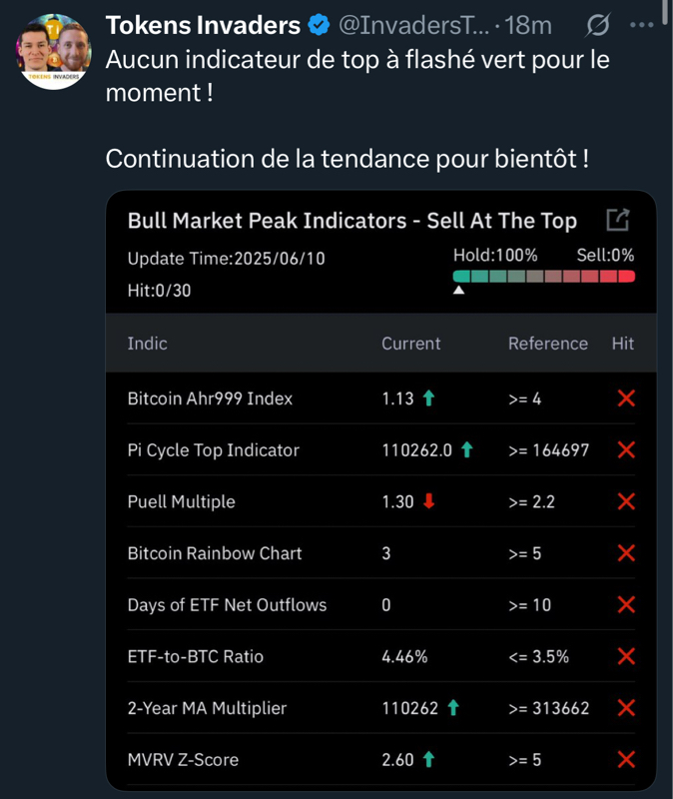This screenshot has width=673, height=799.
Task: Click red X for Pi Cycle Top Indicator
Action: click(626, 450)
